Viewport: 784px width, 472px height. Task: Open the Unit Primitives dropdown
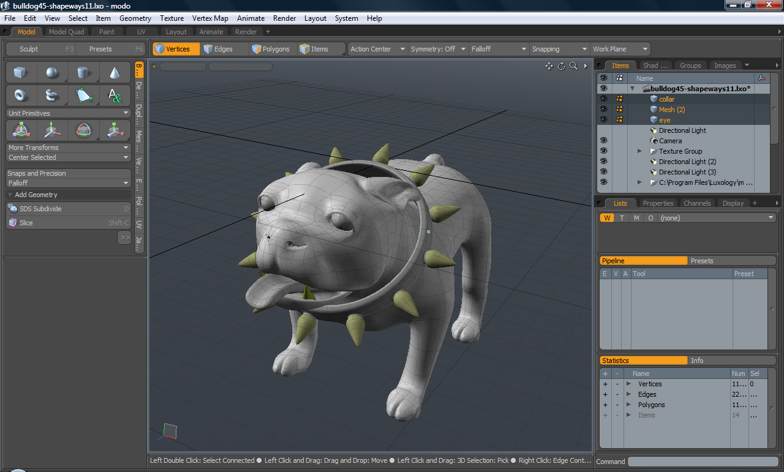pos(69,113)
